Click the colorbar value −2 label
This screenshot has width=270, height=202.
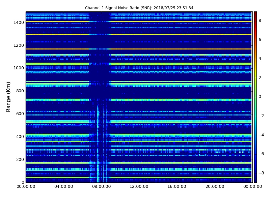pos(261,116)
